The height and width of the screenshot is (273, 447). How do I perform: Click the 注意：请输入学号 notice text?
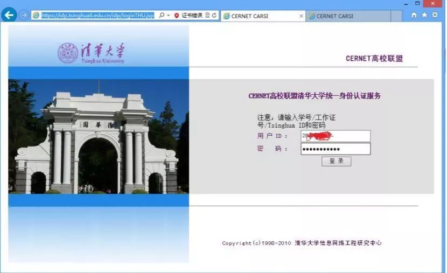(x=297, y=121)
